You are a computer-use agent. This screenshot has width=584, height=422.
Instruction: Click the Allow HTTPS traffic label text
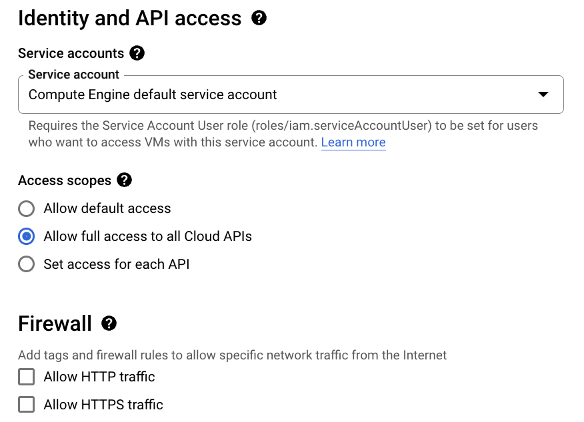(103, 405)
